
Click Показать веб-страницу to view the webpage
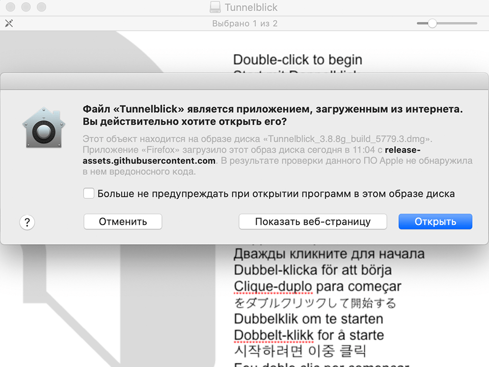pos(312,221)
